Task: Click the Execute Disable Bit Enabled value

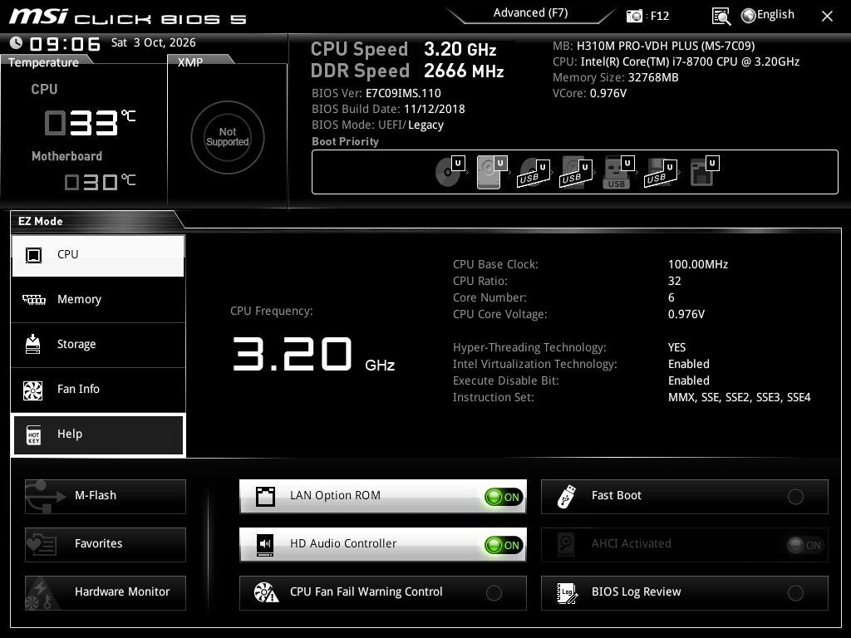Action: (x=688, y=380)
